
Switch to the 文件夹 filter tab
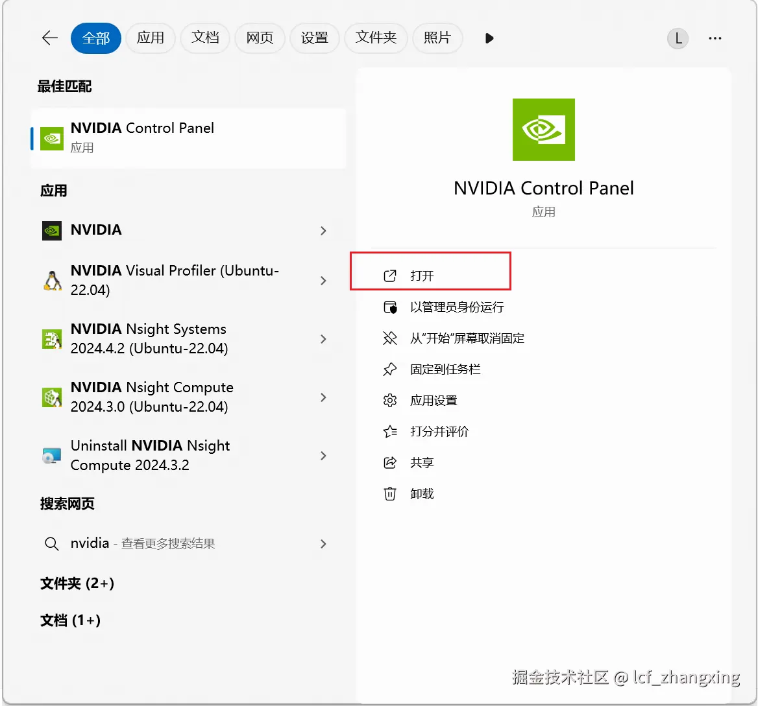click(376, 38)
